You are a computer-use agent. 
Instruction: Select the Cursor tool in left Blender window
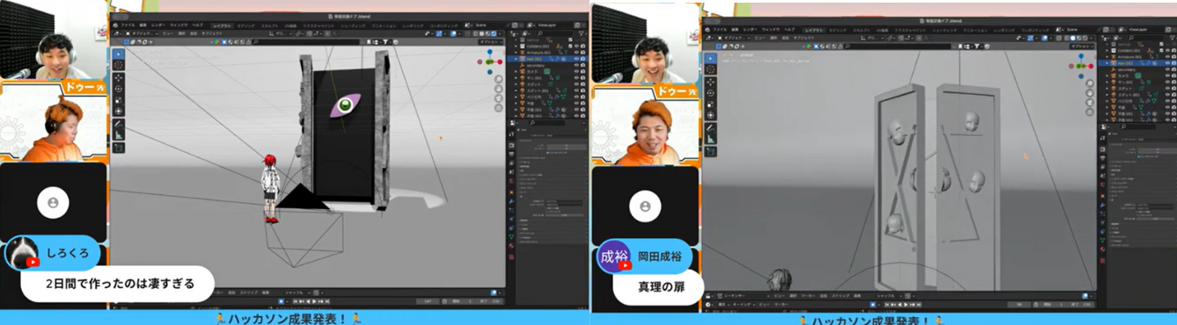(x=118, y=65)
